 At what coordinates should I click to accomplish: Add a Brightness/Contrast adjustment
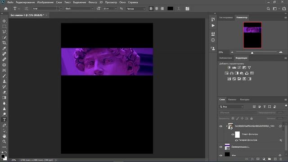(x=229, y=67)
